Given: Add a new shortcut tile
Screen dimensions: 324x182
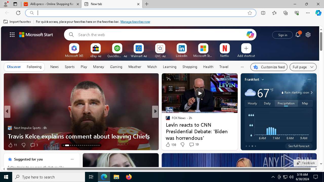Looking at the screenshot, I should coord(246,51).
